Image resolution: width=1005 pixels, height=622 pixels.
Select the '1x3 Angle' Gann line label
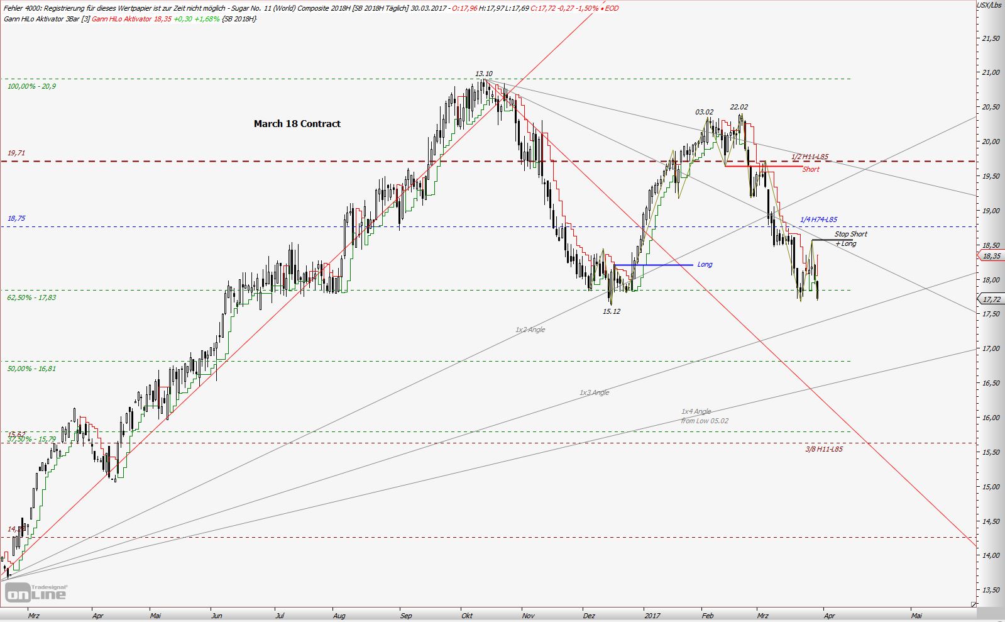[x=594, y=392]
